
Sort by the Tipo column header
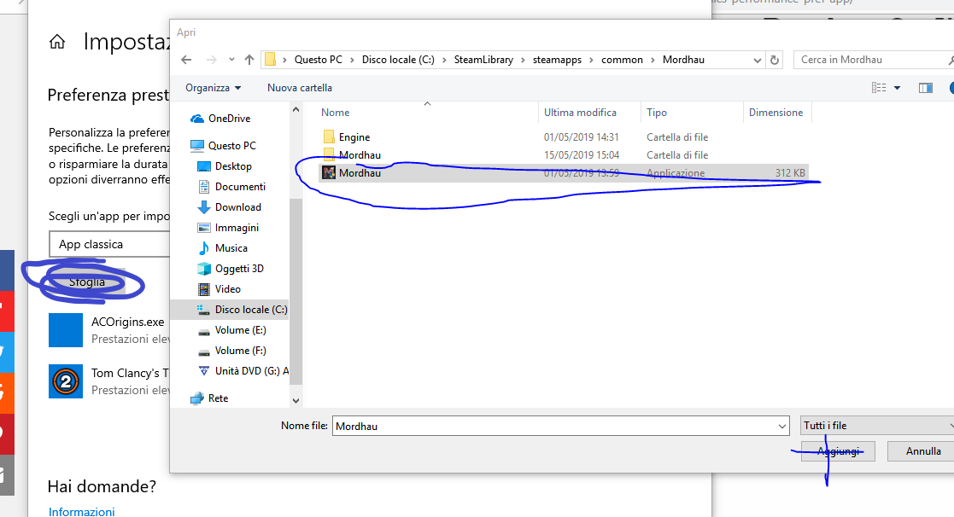(657, 113)
